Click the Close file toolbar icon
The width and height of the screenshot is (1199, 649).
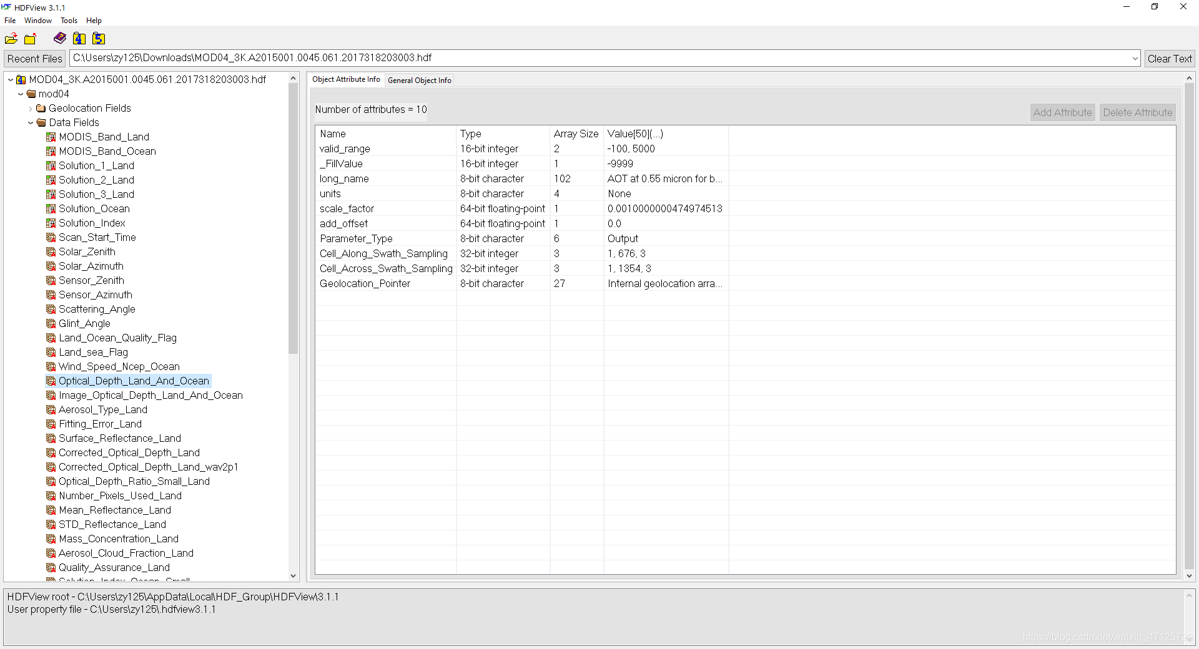[30, 39]
